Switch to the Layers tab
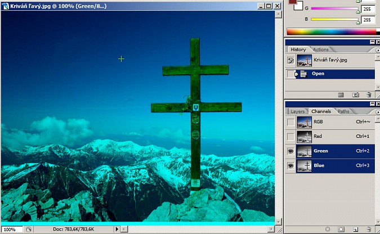380x234 pixels. (x=297, y=111)
